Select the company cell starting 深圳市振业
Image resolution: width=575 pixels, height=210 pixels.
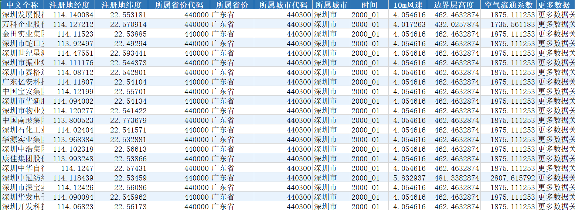click(22, 63)
